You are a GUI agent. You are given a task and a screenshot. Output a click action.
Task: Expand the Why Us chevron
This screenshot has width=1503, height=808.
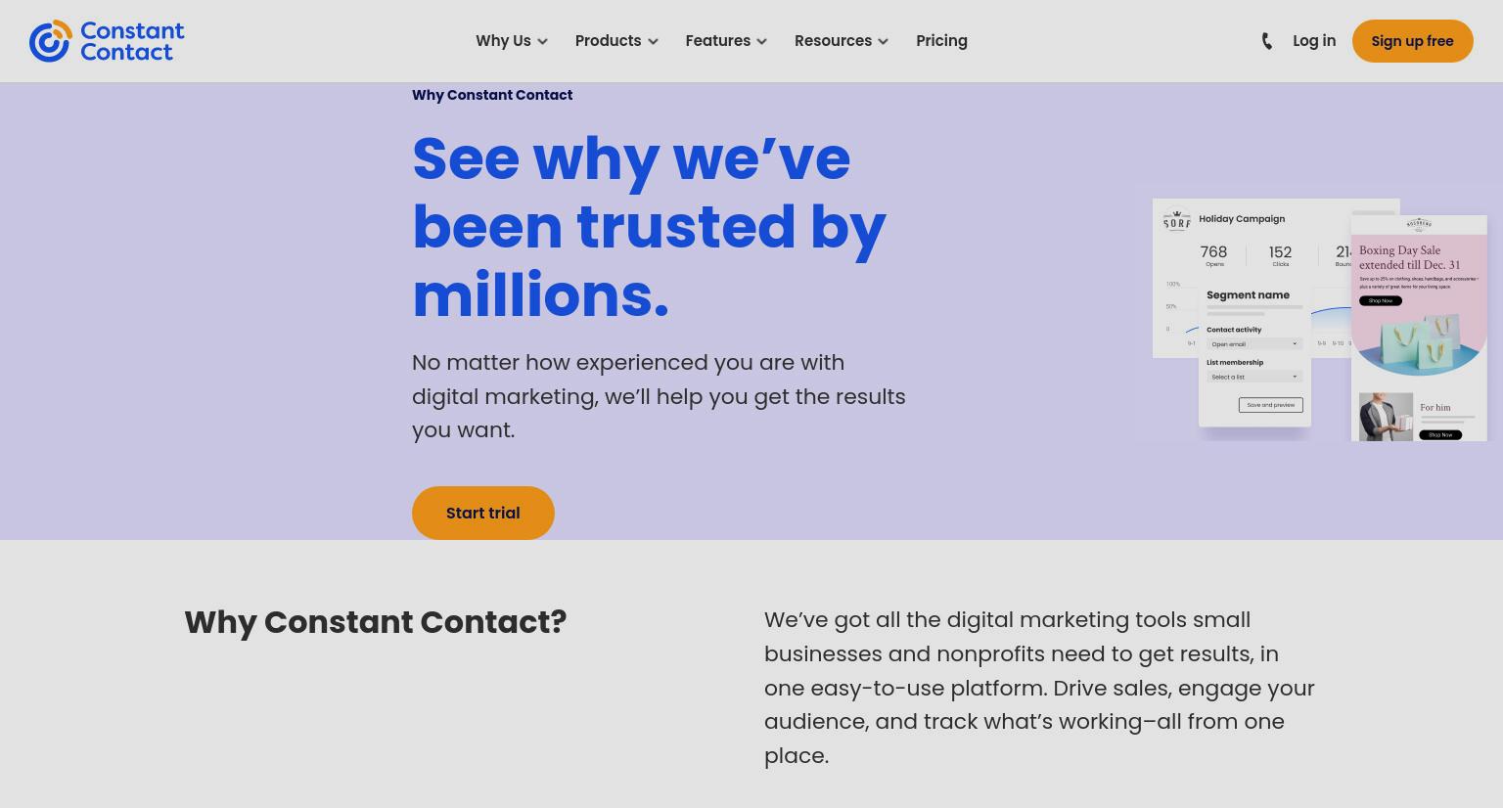click(x=542, y=41)
